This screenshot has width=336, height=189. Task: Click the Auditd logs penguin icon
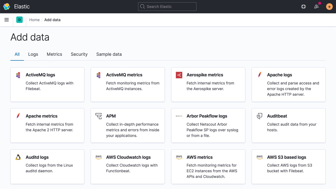click(18, 157)
